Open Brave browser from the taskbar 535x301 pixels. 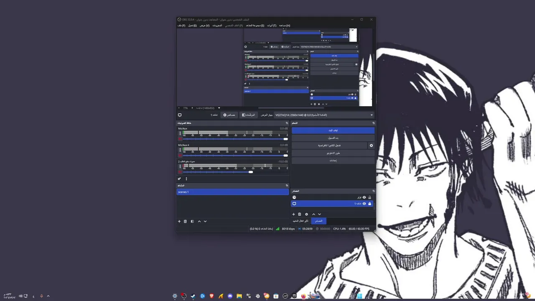click(211, 296)
